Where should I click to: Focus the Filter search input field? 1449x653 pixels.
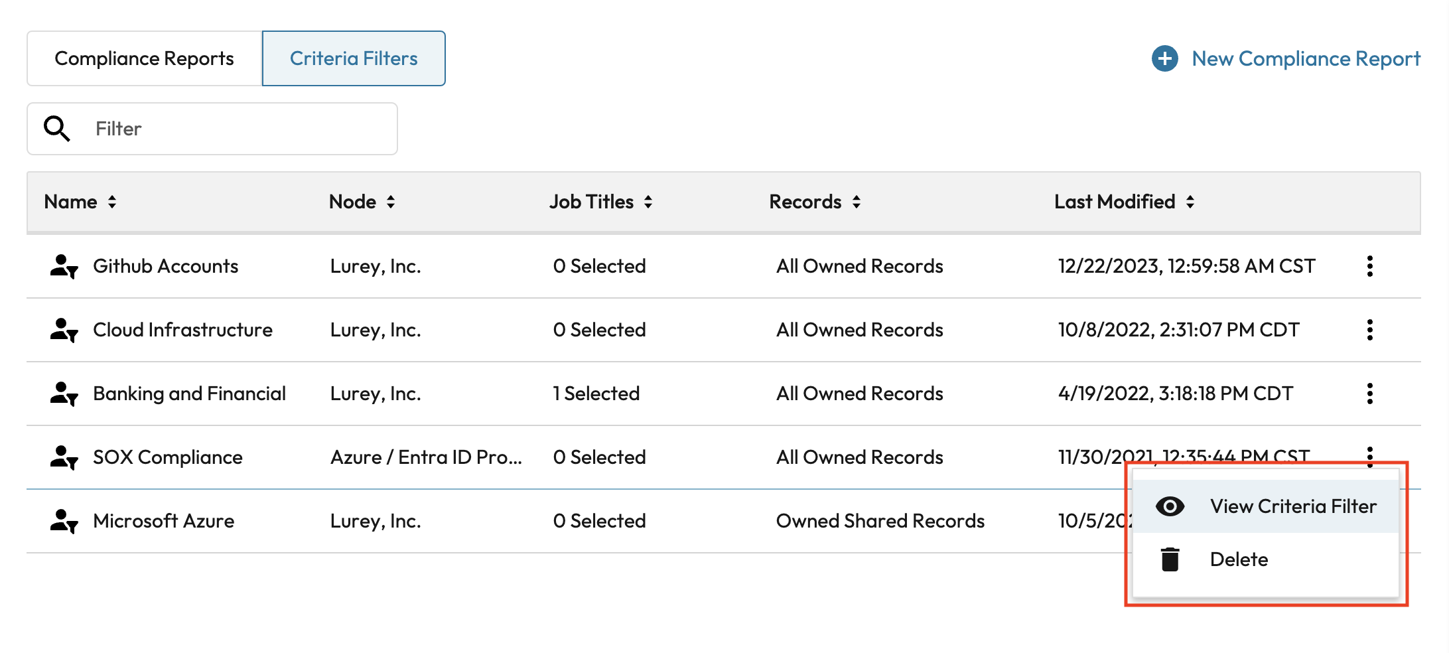pos(239,129)
